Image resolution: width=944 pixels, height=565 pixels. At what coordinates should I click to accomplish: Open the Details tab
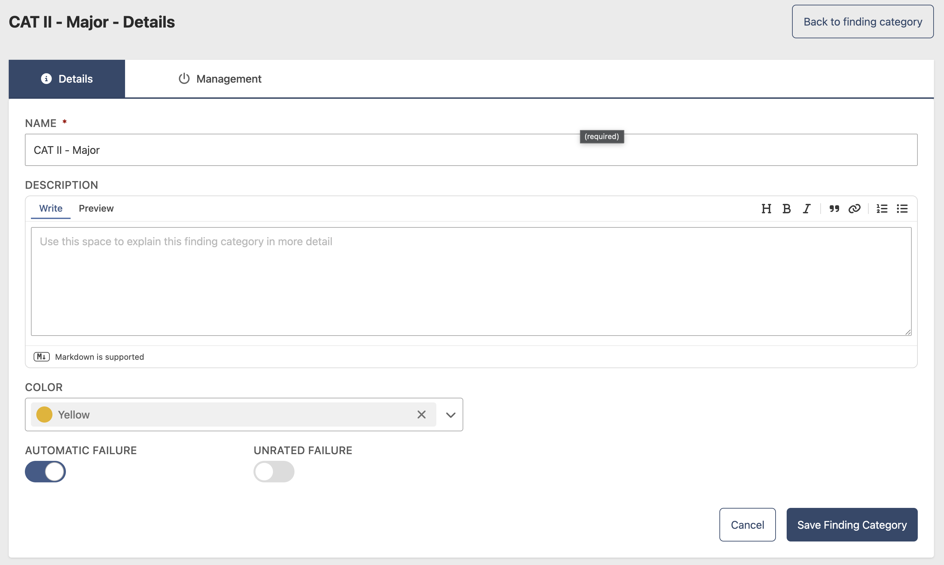67,79
